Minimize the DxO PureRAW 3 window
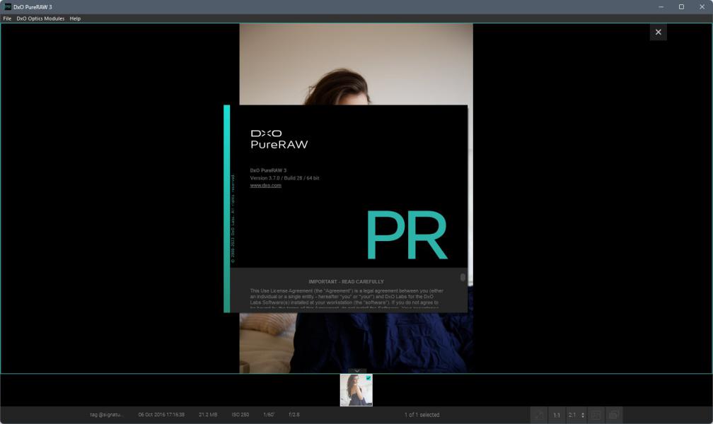 pos(661,7)
